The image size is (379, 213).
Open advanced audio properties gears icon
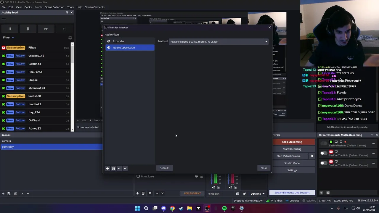(x=244, y=194)
